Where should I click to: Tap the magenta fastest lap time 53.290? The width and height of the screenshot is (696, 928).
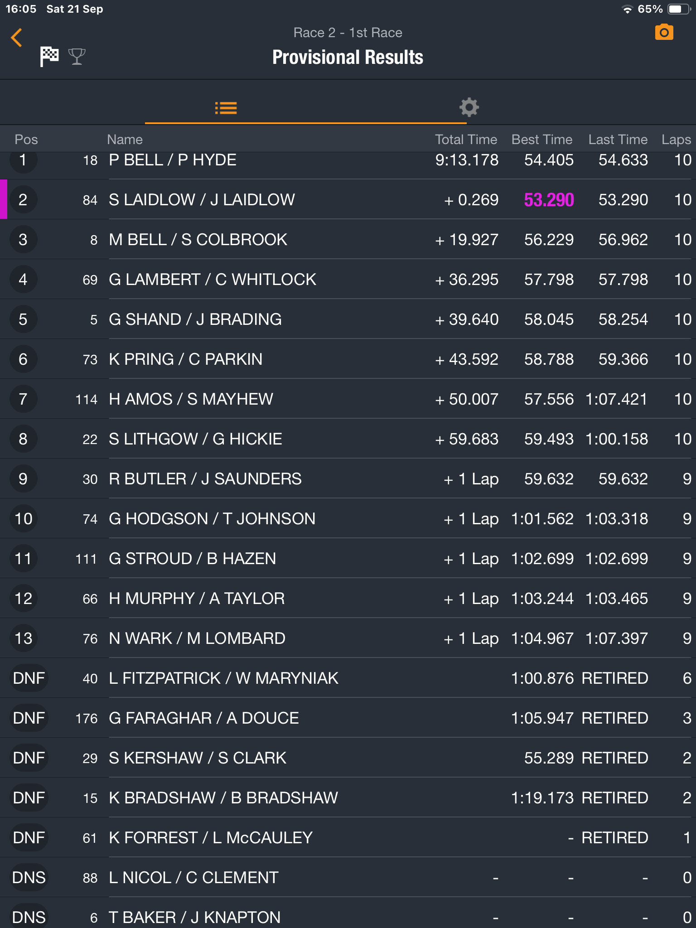click(549, 200)
